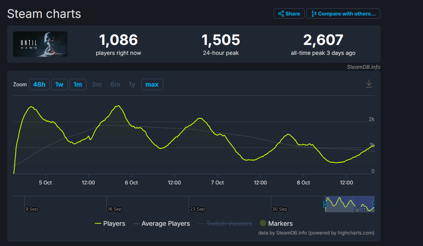Set chart zoom to 48h
423x246 pixels.
39,85
